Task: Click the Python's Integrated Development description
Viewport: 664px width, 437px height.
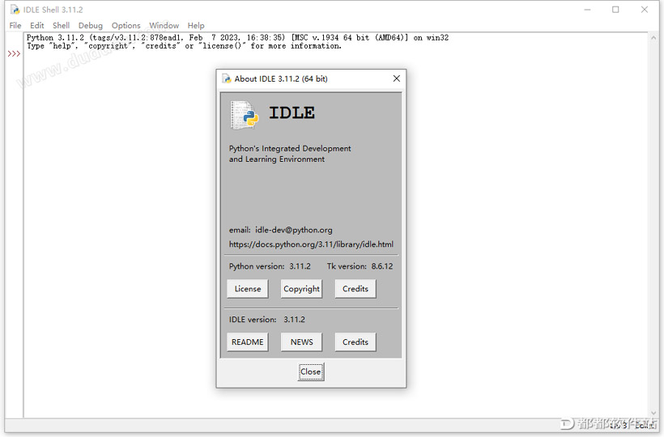Action: coord(290,154)
